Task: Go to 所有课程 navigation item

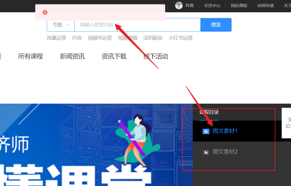Action: tap(30, 56)
